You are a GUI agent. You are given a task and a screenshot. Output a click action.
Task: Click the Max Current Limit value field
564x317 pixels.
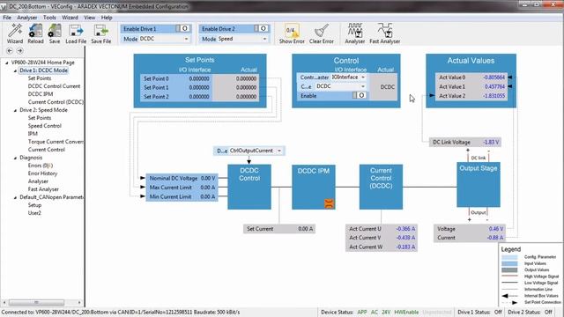pyautogui.click(x=208, y=188)
